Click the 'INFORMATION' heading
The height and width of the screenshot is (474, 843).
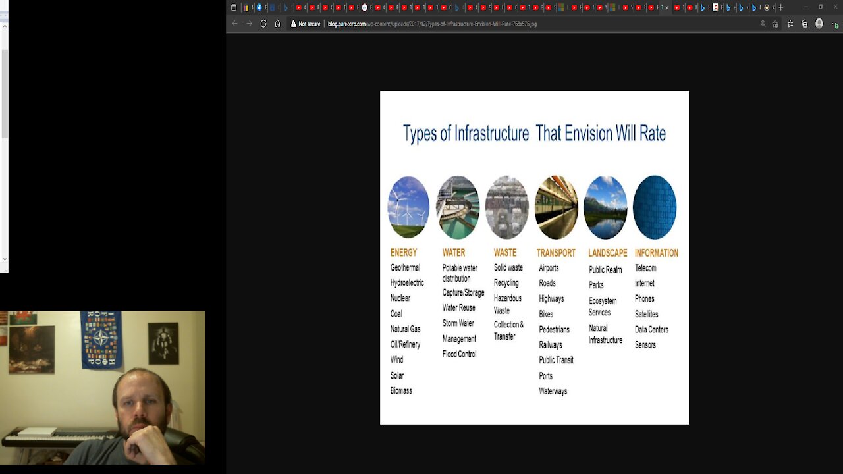(x=657, y=253)
